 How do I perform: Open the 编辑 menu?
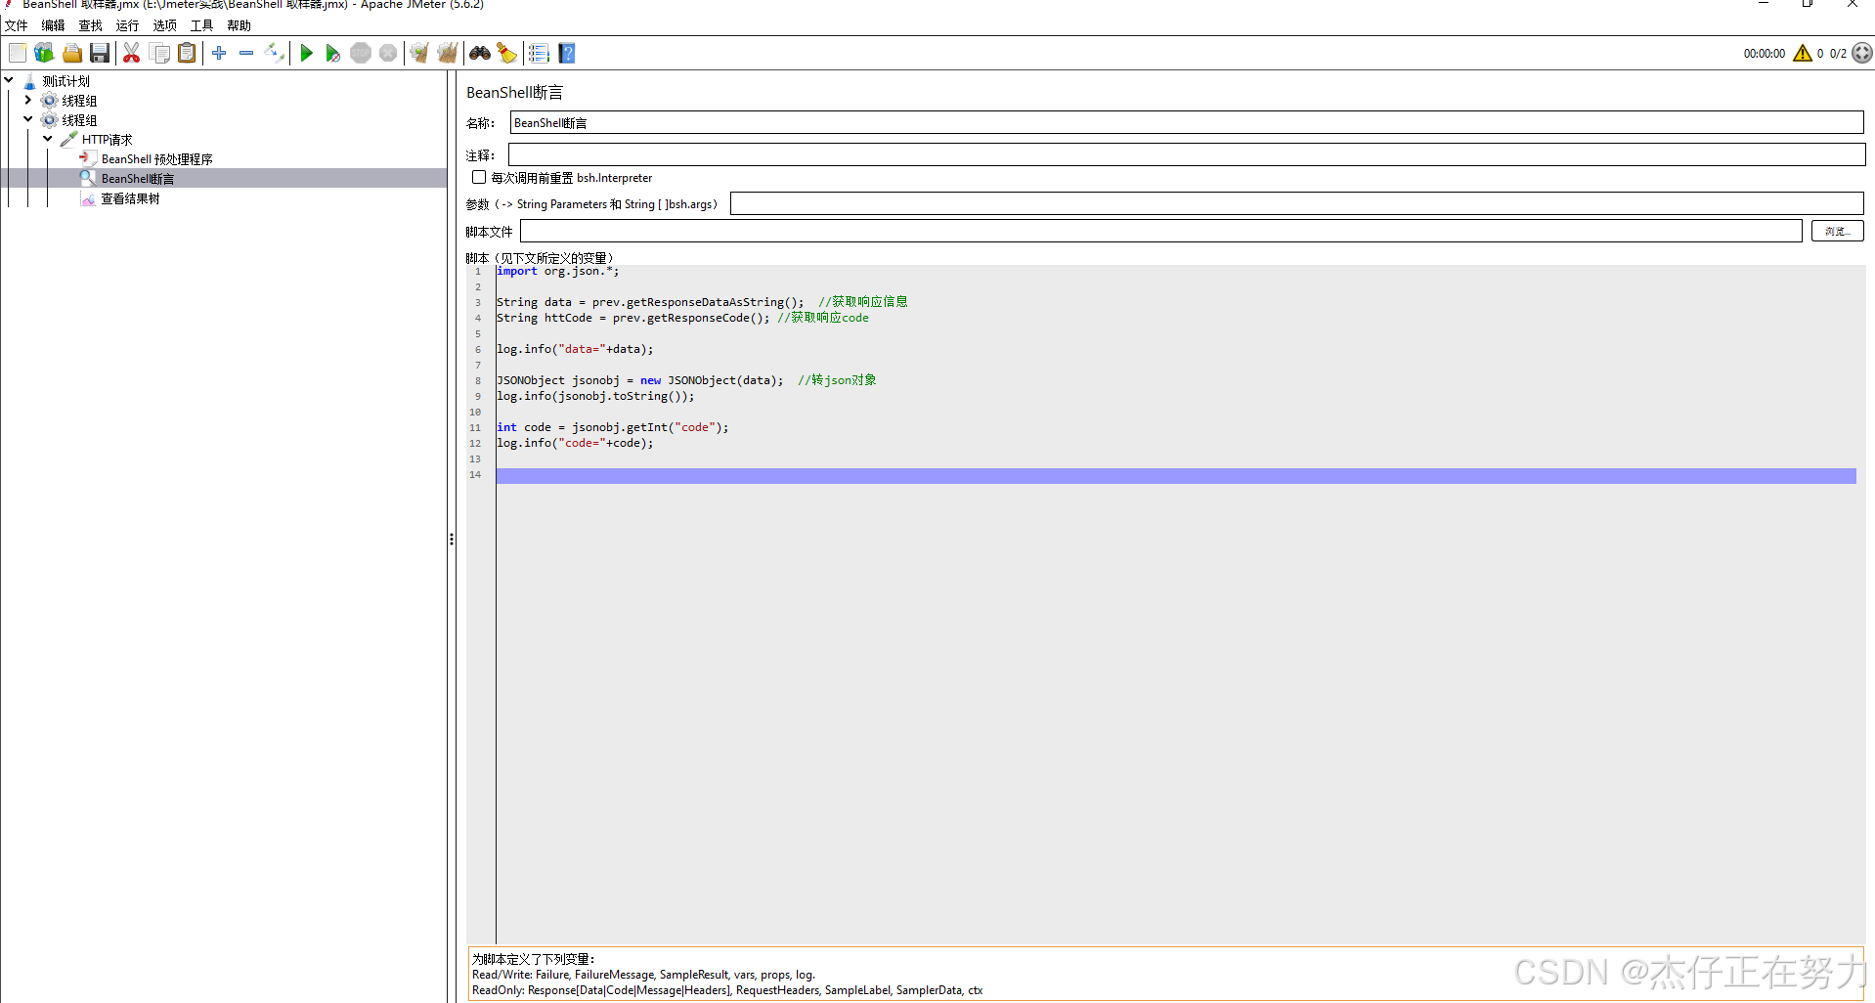click(53, 25)
